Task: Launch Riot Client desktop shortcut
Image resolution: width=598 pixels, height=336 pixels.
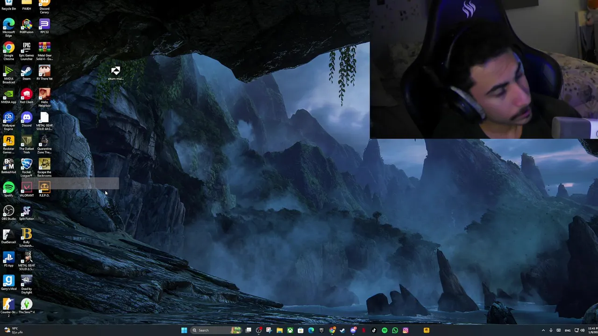Action: coord(27,96)
